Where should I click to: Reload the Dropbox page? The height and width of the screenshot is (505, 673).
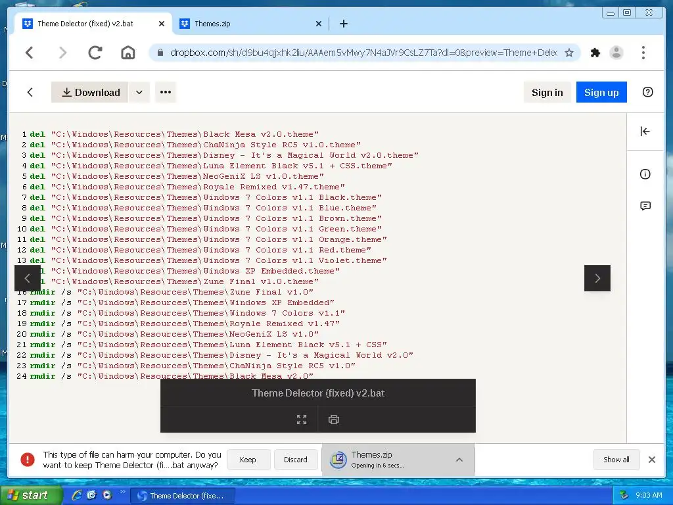(95, 53)
